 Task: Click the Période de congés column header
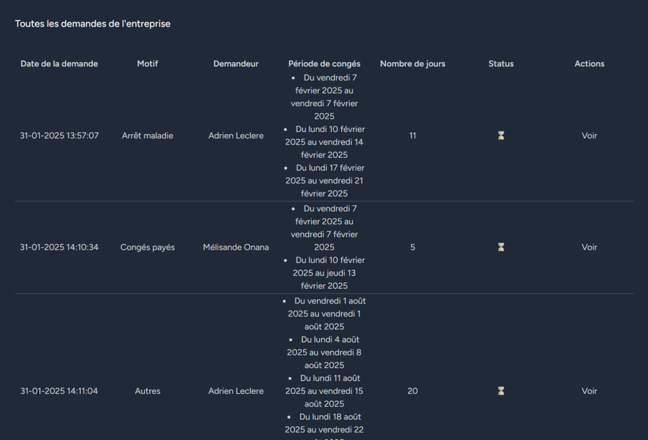325,64
